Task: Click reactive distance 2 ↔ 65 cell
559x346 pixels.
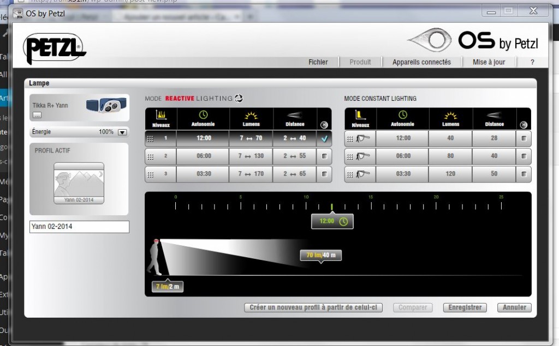Action: coord(294,174)
